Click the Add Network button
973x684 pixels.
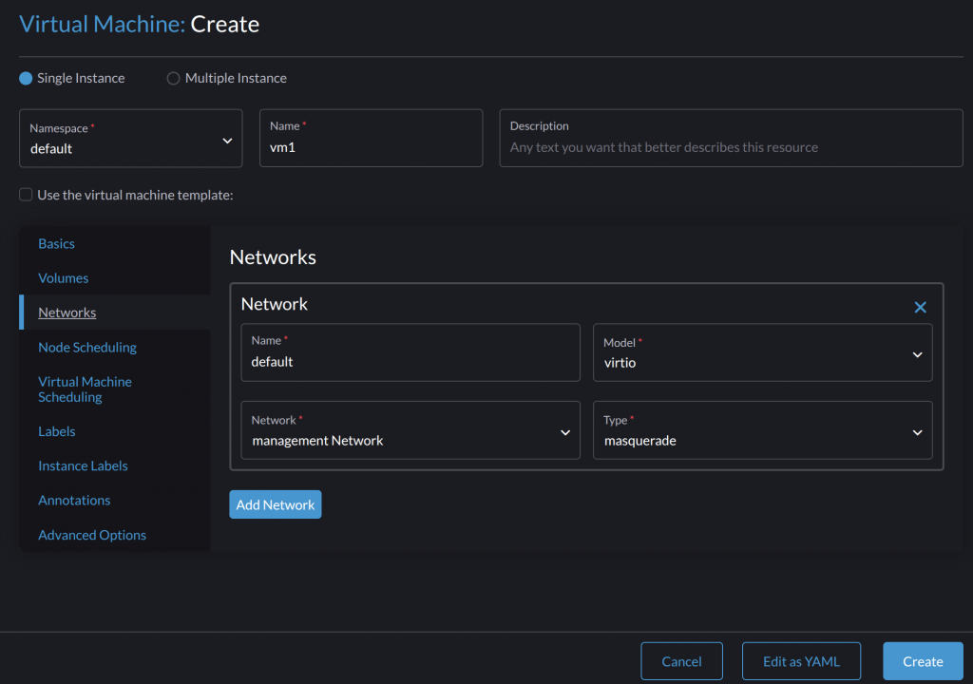(x=275, y=504)
